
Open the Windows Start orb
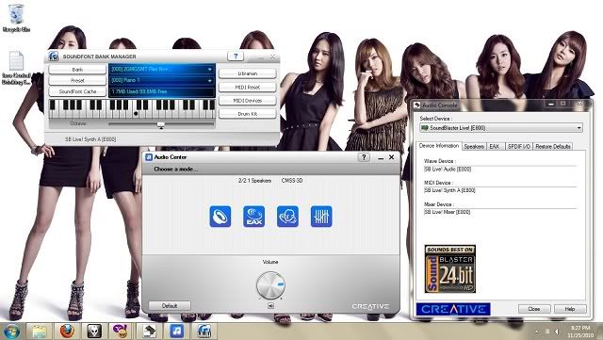(x=11, y=332)
